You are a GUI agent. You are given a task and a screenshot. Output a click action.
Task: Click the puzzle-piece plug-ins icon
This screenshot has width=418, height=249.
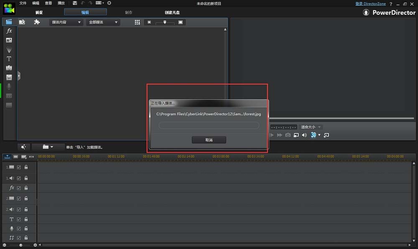[x=37, y=22]
